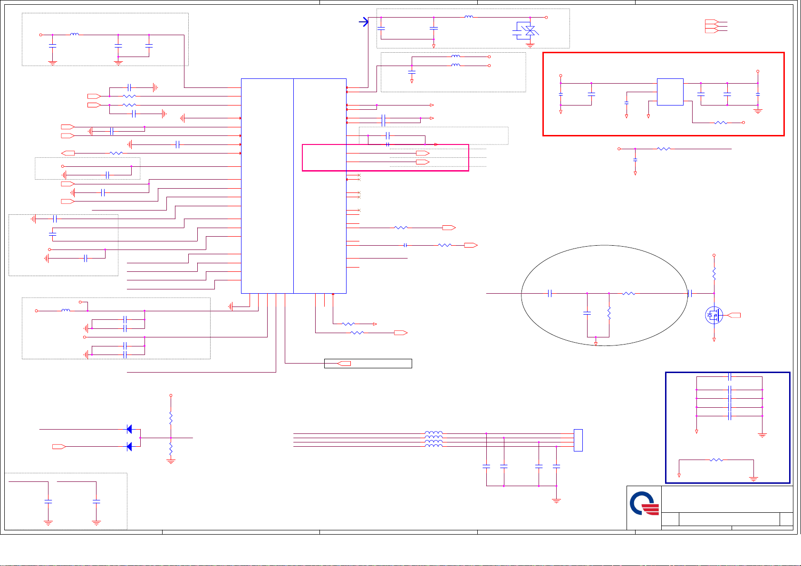Select the blue MOSFET transistor symbol

(714, 315)
